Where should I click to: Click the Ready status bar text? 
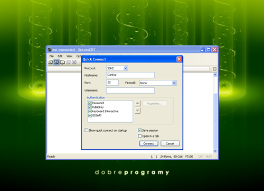coord(51,157)
